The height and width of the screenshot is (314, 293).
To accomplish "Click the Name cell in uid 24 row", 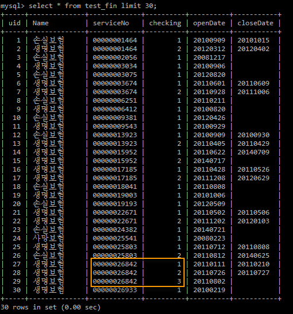I will [48, 238].
